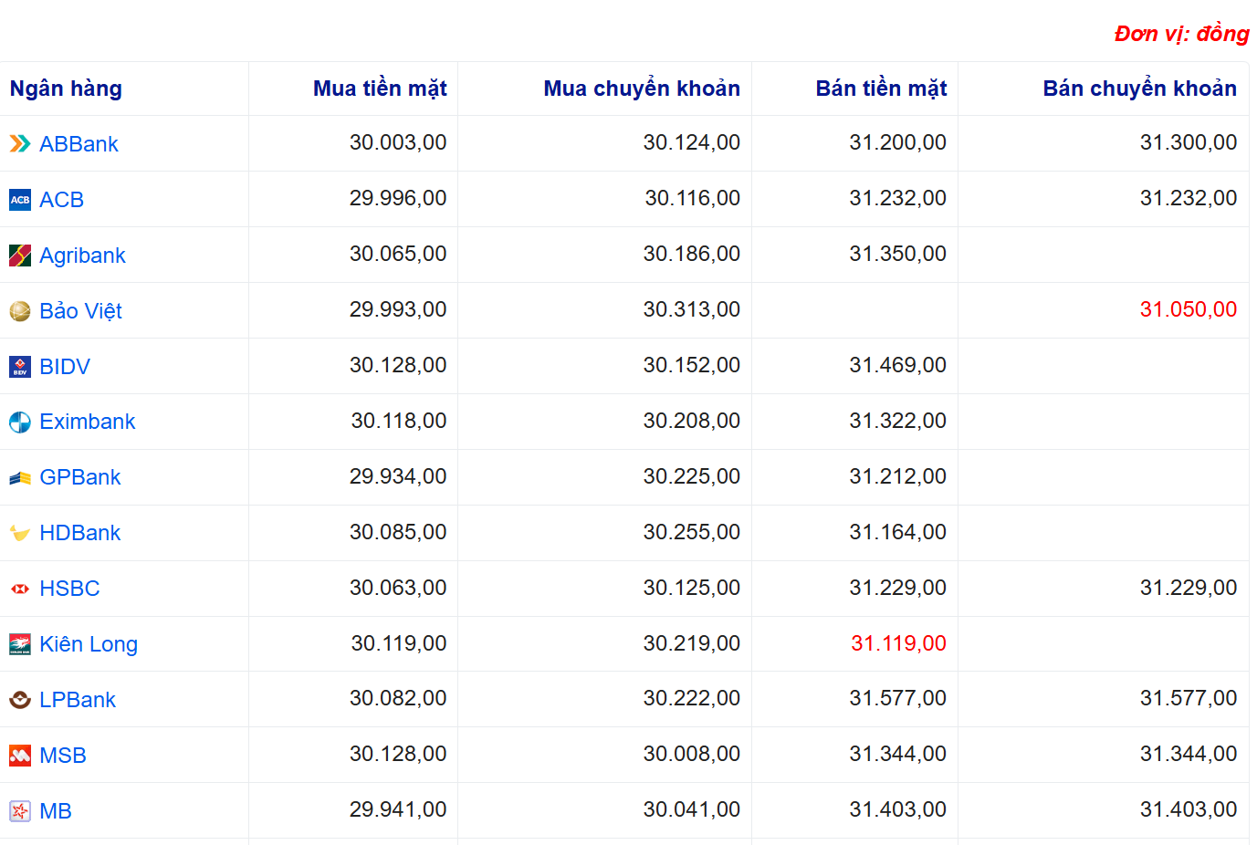This screenshot has width=1257, height=845.
Task: Click the HSBC logo icon
Action: point(20,589)
